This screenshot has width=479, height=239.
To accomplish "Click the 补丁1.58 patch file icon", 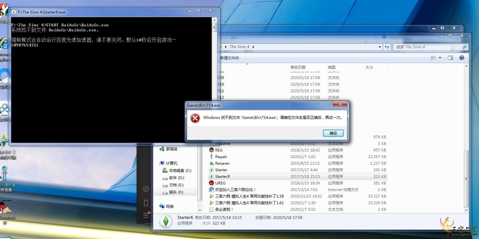I will [x=211, y=196].
